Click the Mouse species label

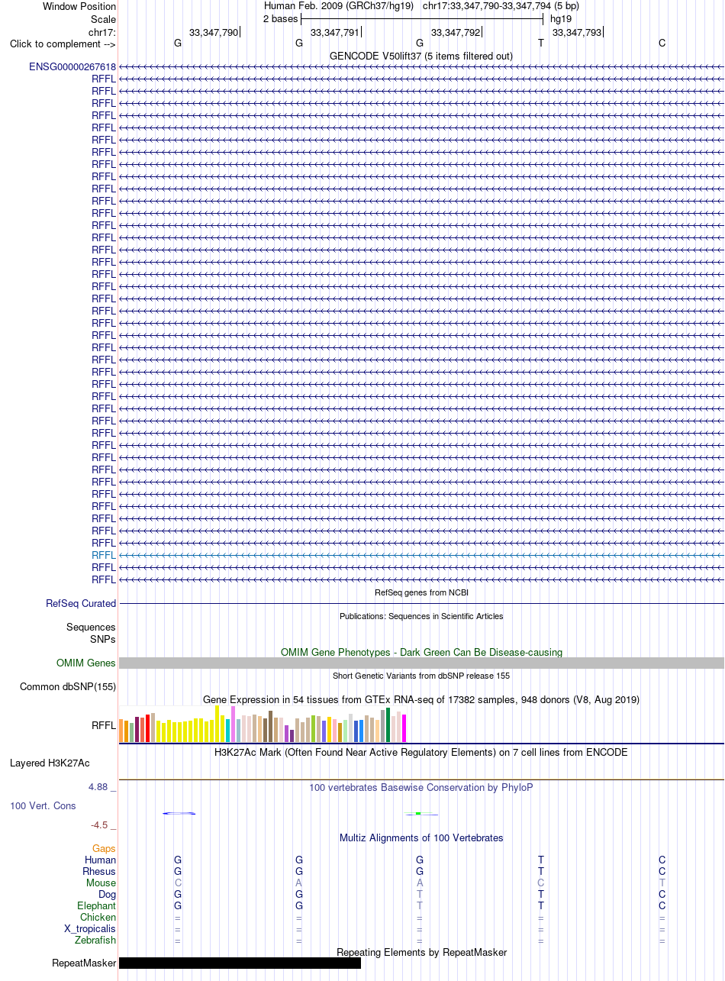(x=101, y=883)
